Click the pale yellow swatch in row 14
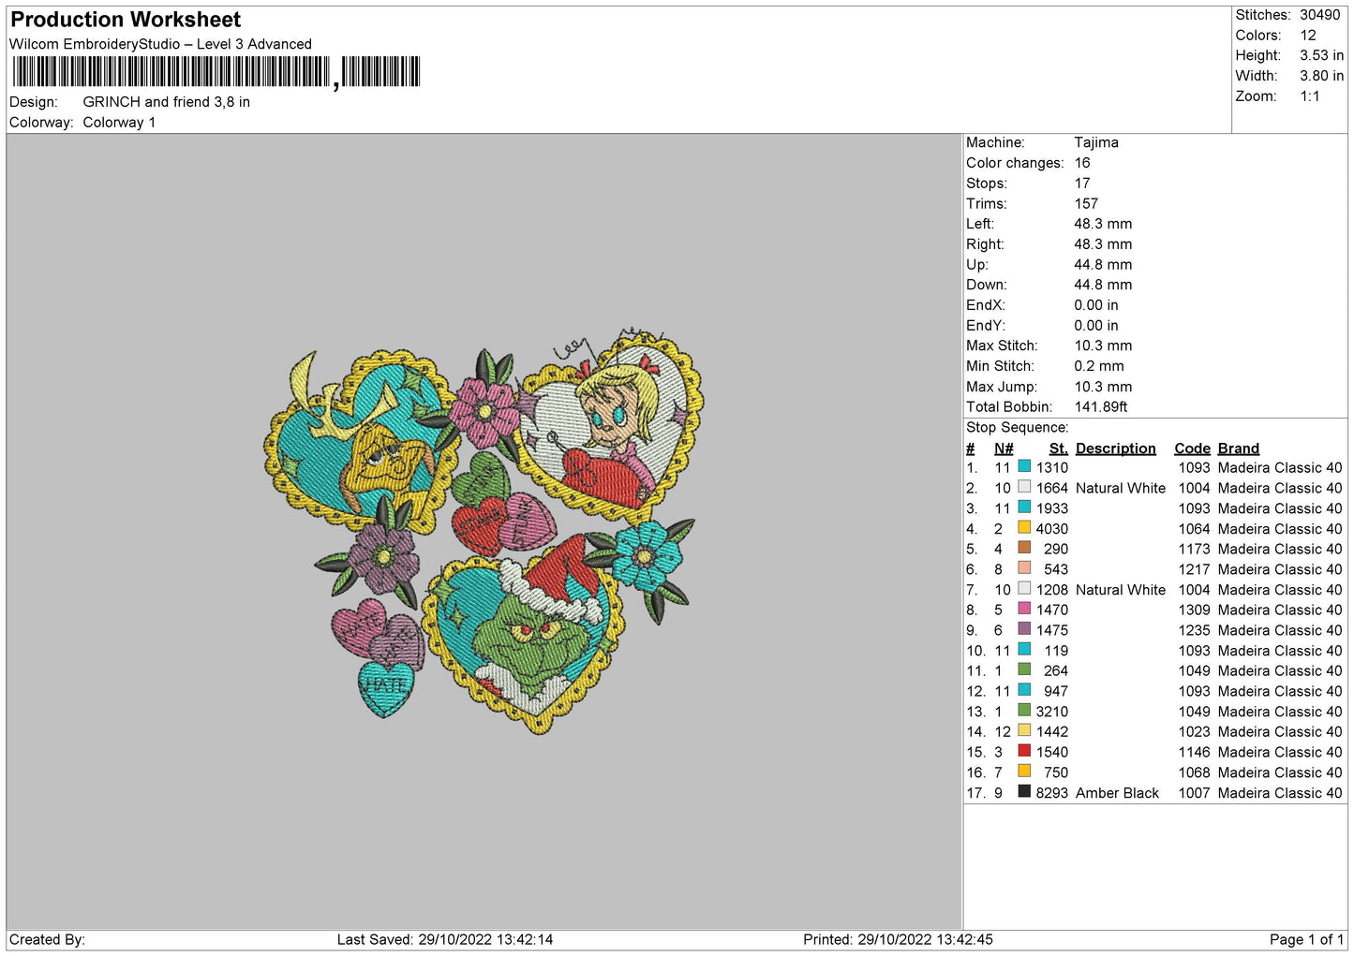Screen dimensions: 1354x956 pyautogui.click(x=1024, y=730)
